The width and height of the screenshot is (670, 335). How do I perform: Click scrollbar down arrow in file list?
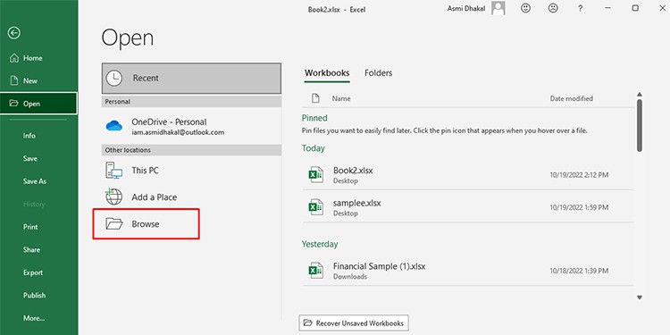(640, 297)
